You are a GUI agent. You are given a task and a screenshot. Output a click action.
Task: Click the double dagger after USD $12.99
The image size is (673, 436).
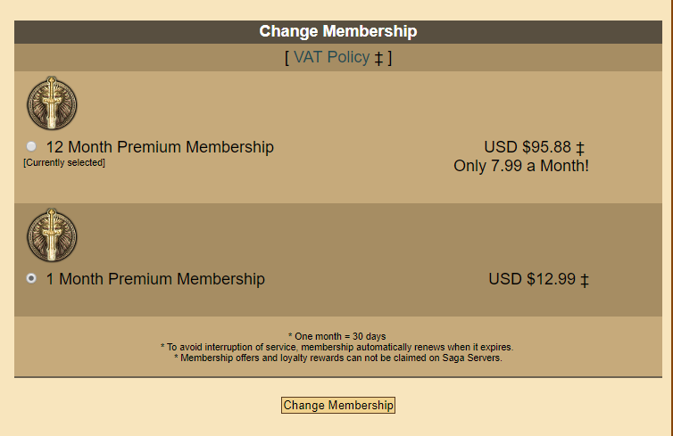coord(585,280)
